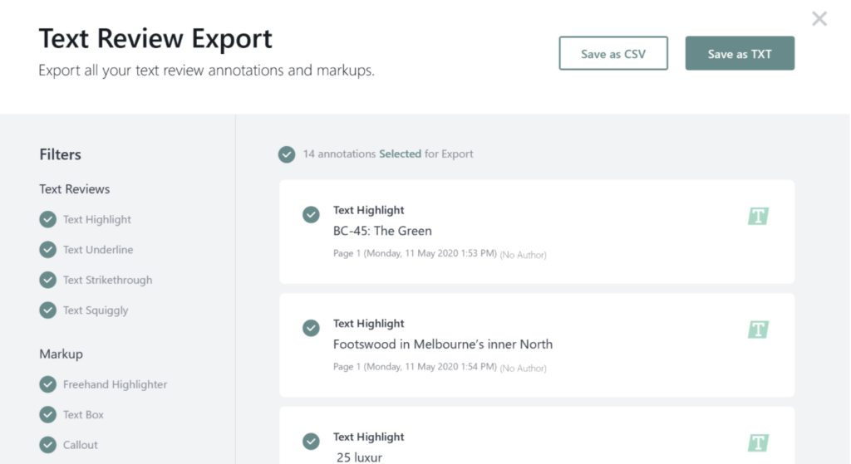
Task: Click the Text Reviews filter heading
Action: (75, 189)
